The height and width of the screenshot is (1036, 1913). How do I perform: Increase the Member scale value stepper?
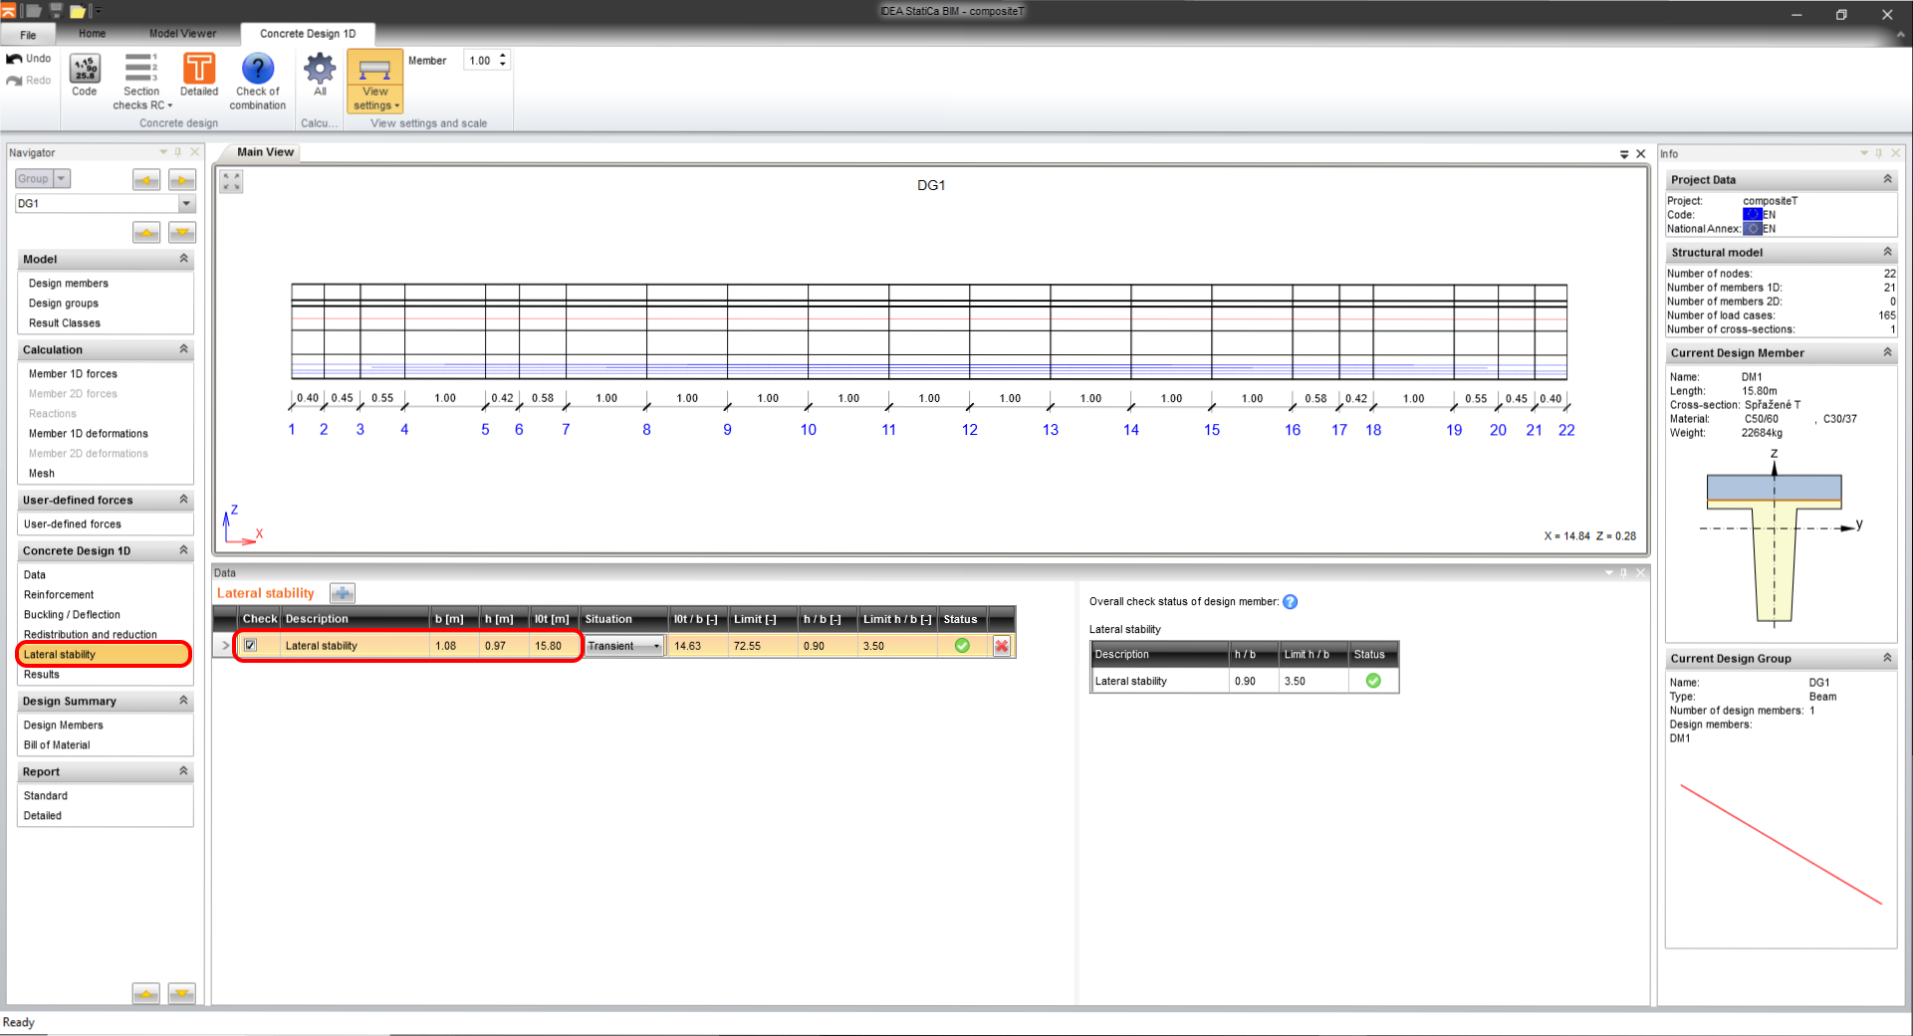click(x=503, y=56)
